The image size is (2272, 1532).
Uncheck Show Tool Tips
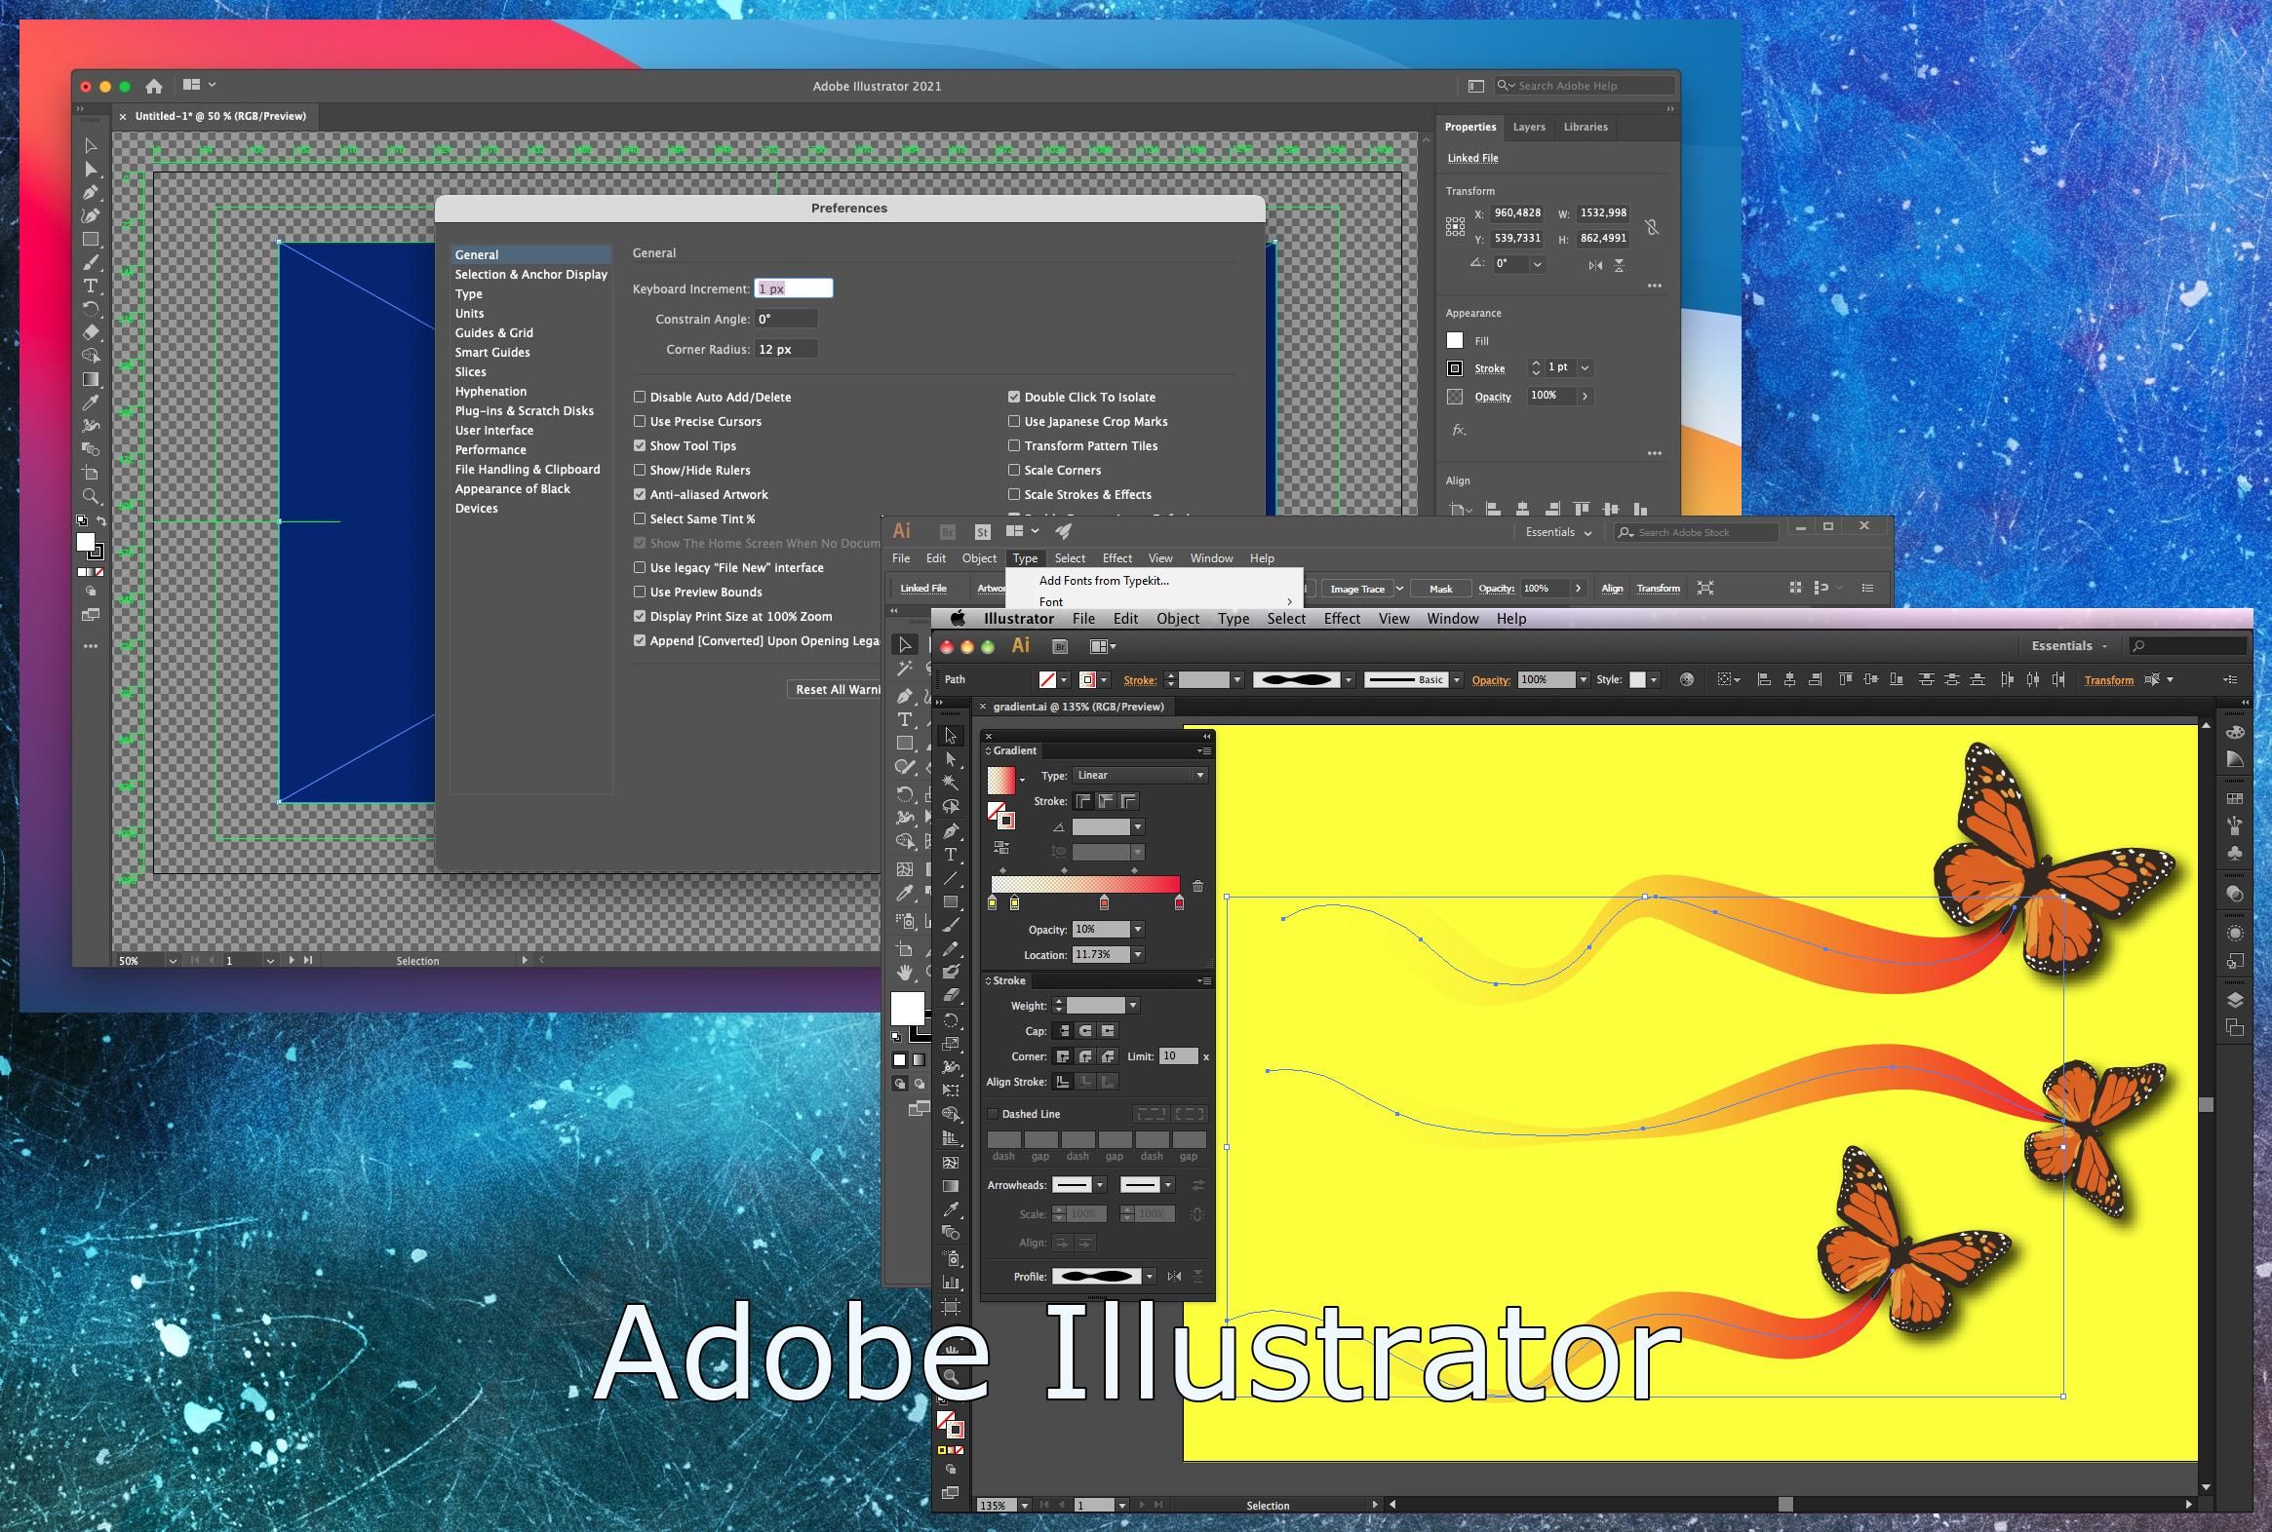coord(640,445)
